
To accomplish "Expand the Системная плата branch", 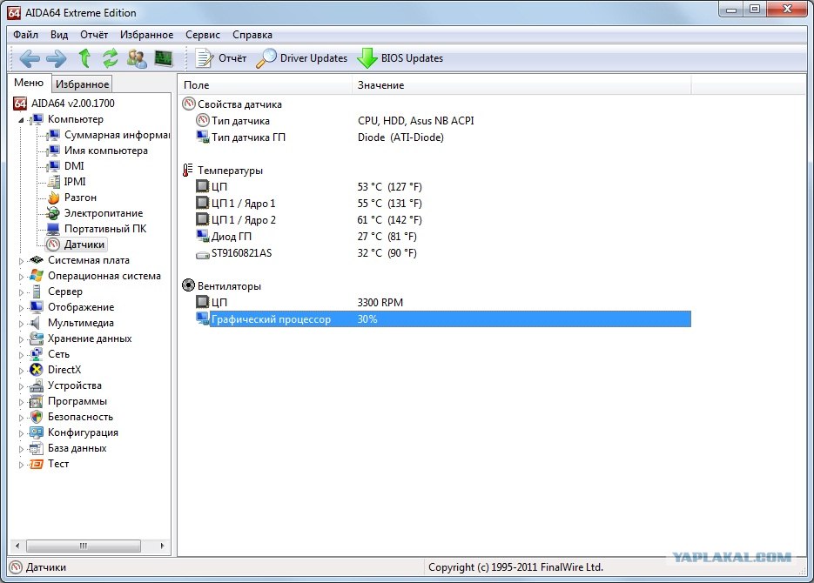I will pyautogui.click(x=21, y=261).
